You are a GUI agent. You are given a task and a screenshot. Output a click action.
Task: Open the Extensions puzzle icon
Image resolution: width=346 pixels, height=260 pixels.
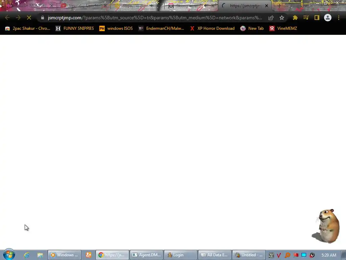point(295,18)
